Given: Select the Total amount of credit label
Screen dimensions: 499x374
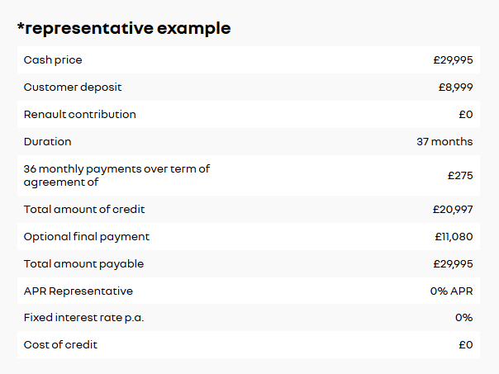Looking at the screenshot, I should 84,209.
